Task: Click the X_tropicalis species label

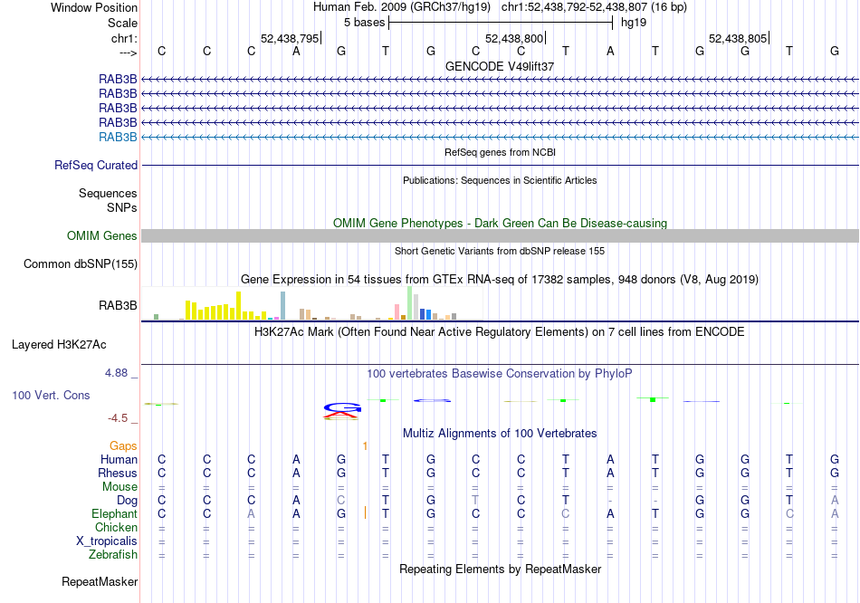Action: pos(107,541)
